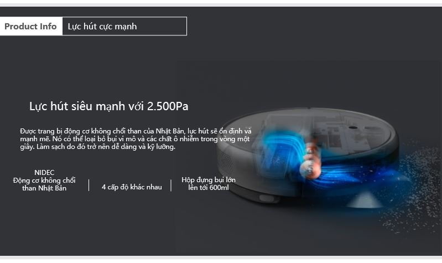Click the round sensor dot on robot top

(x=352, y=127)
